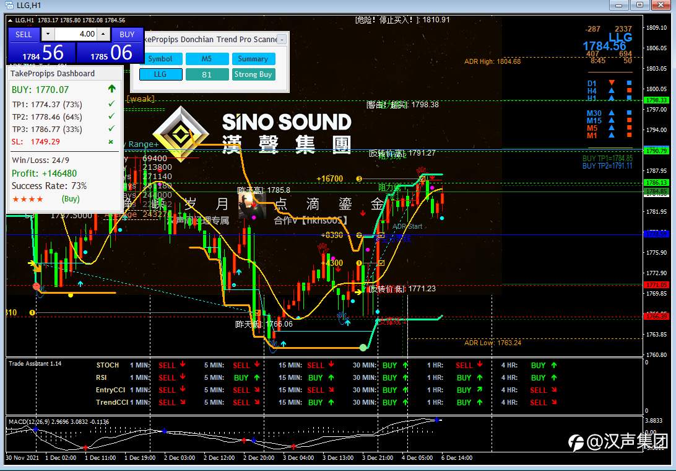Viewport: 676px width, 471px height.
Task: Click the blue up triangle beside M1
Action: click(x=612, y=135)
